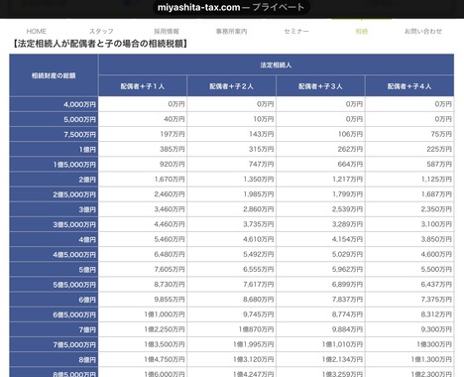The height and width of the screenshot is (377, 464).
Task: Click the 9,300万円 cell
Action: [409, 329]
